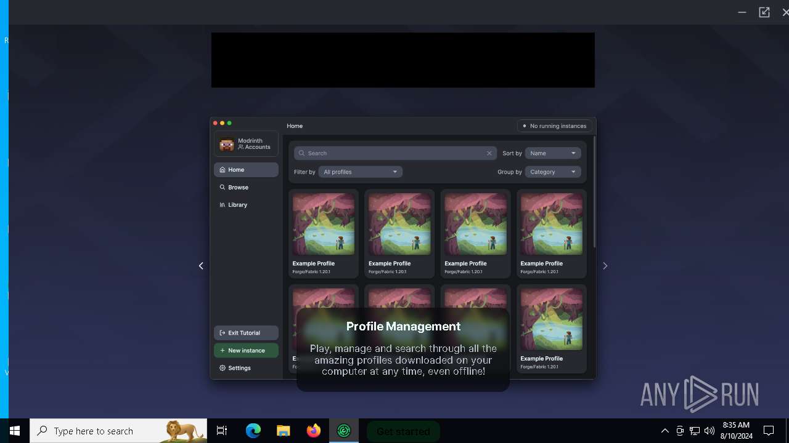Viewport: 789px width, 443px height.
Task: Click the profile Search field
Action: 395,153
